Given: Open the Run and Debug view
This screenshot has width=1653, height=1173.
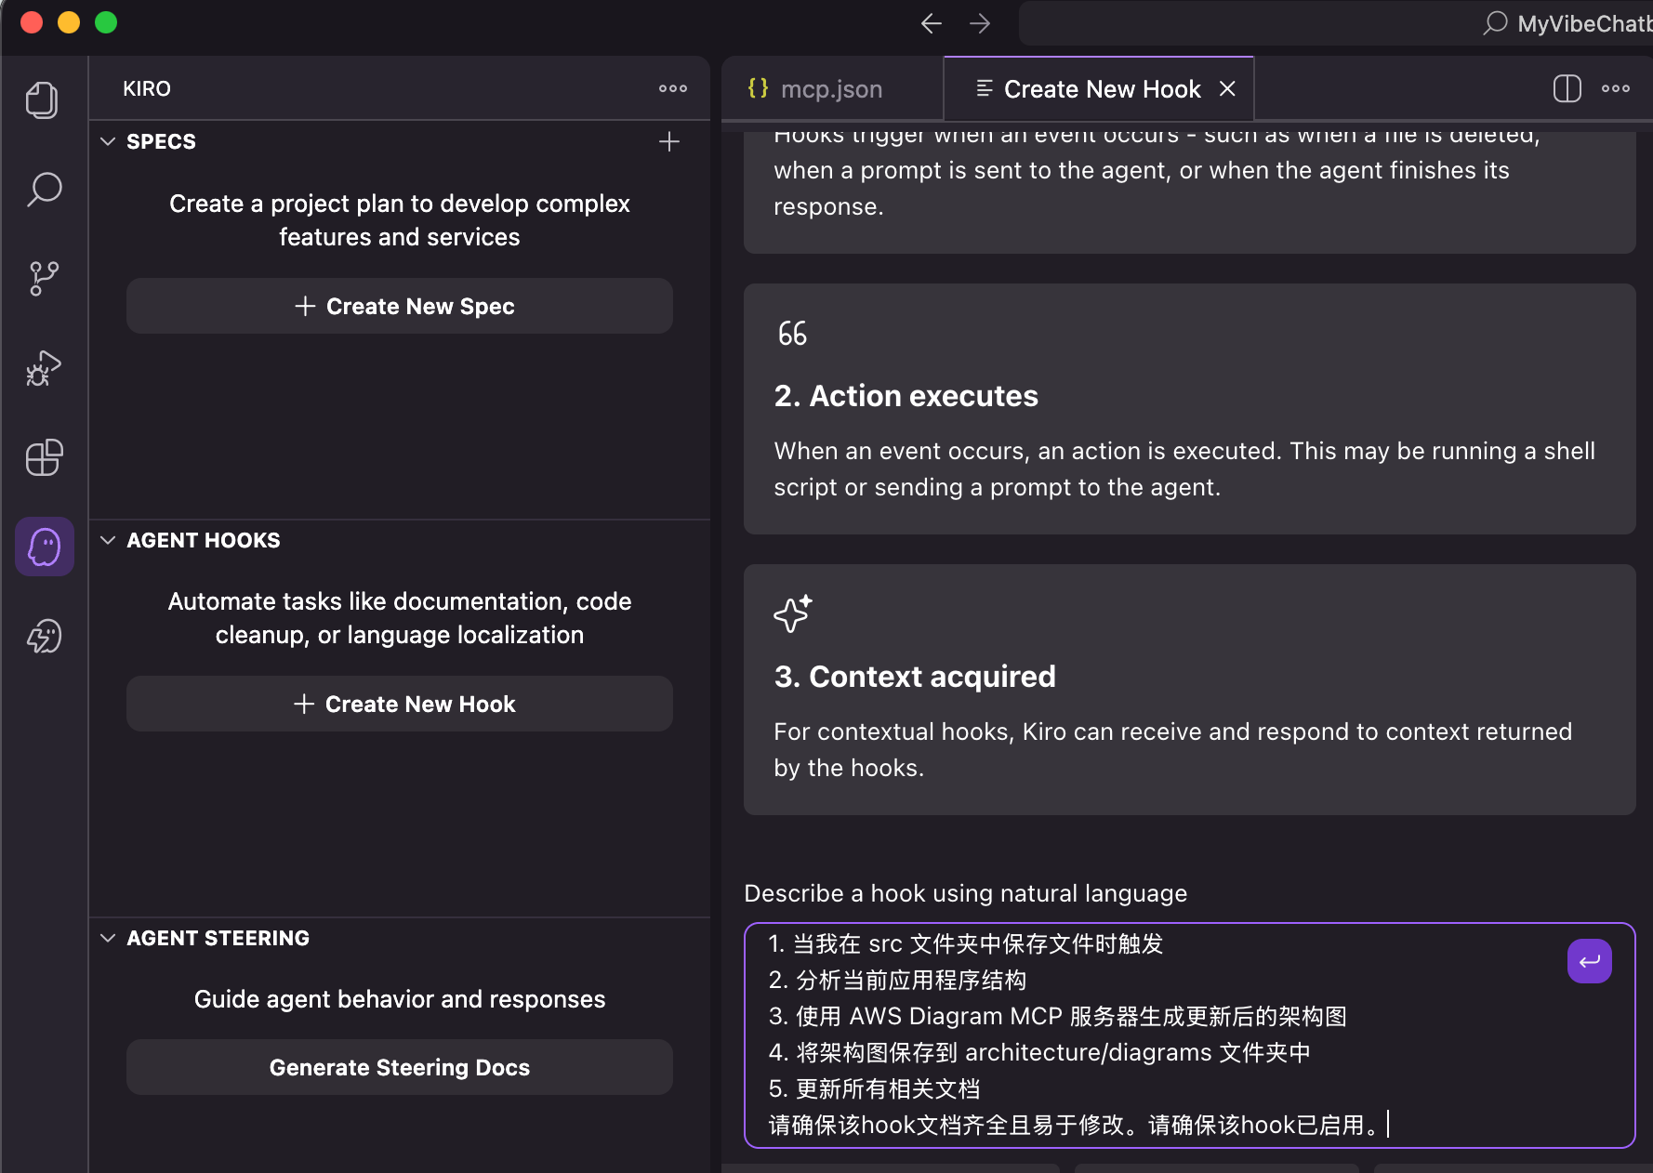Looking at the screenshot, I should pos(44,368).
